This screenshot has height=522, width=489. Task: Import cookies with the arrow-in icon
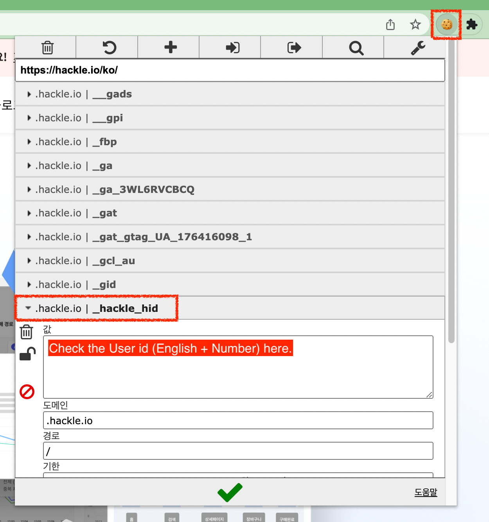click(x=232, y=48)
